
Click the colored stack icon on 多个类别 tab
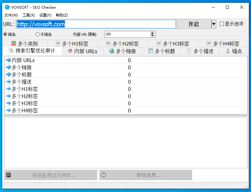click(14, 44)
